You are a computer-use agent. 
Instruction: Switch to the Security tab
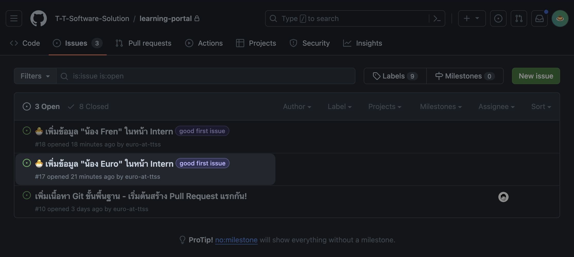tap(310, 43)
